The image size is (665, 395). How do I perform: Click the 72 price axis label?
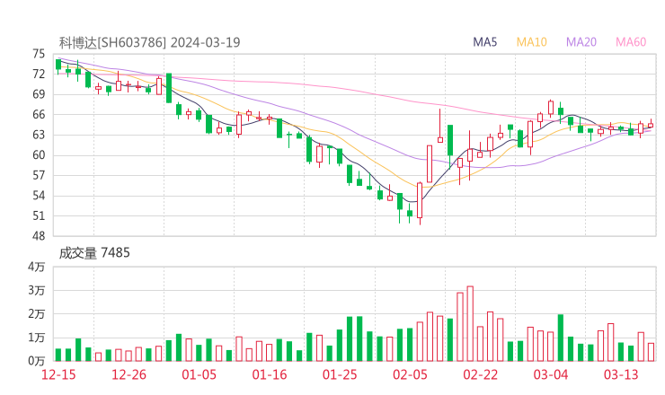39,75
